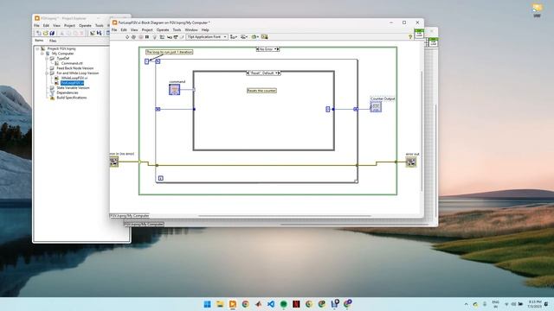Switch to Files tab in Project Explorer
This screenshot has height=311, width=554.
coord(53,41)
